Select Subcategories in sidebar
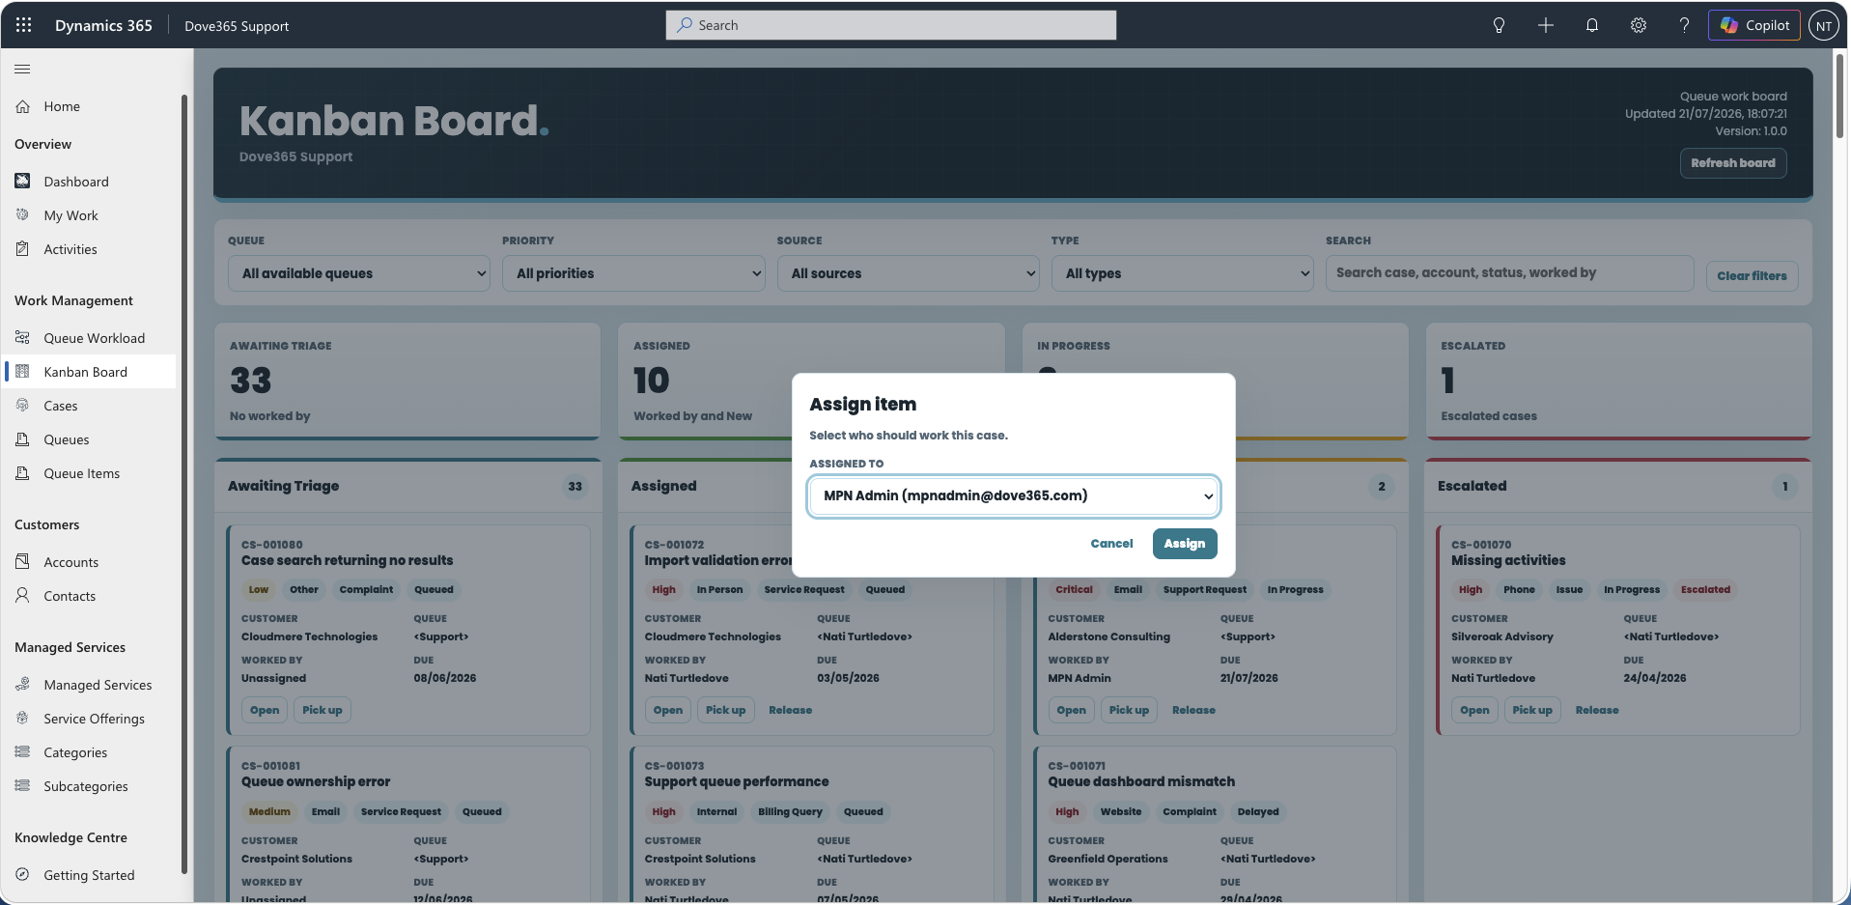 click(x=85, y=786)
